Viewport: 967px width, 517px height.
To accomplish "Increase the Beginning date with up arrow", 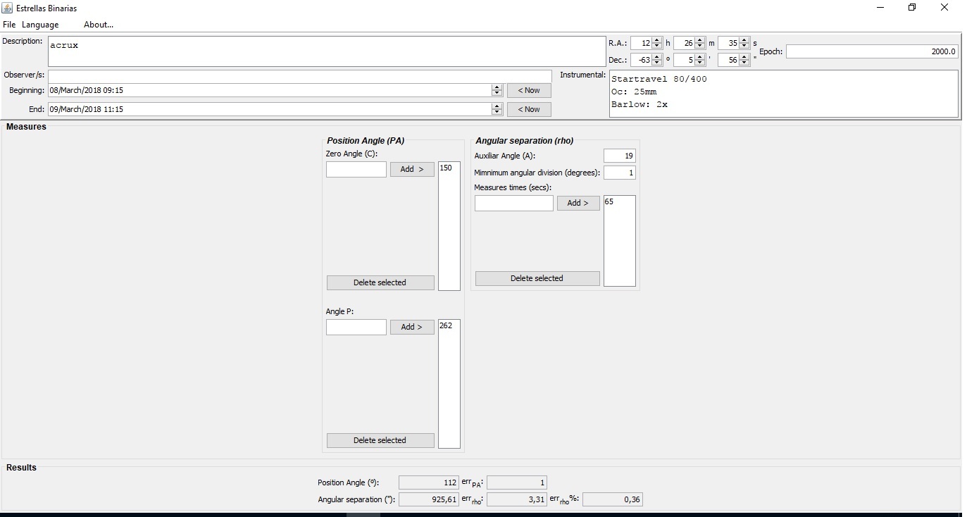I will tap(497, 87).
